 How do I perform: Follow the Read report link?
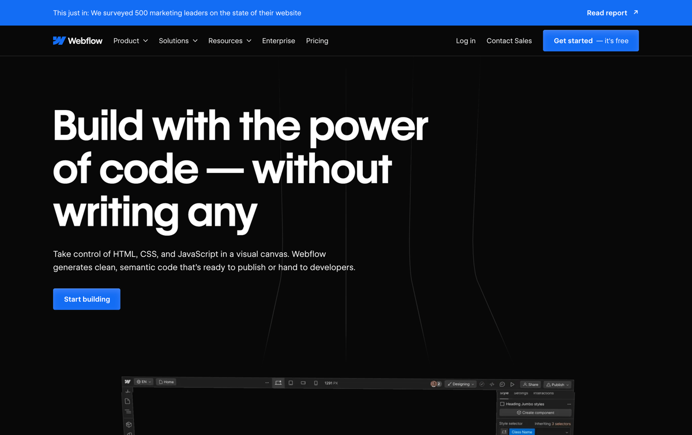pyautogui.click(x=607, y=12)
